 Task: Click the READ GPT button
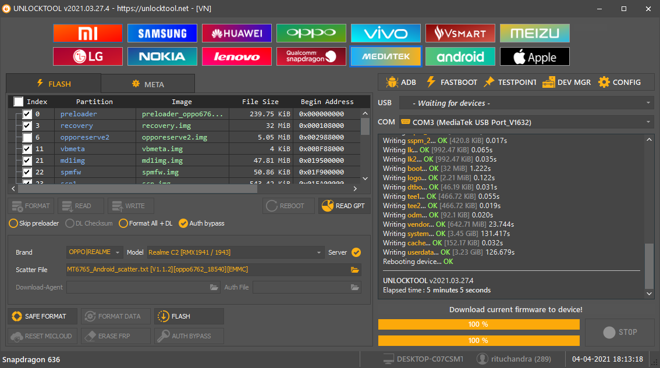[x=345, y=206]
